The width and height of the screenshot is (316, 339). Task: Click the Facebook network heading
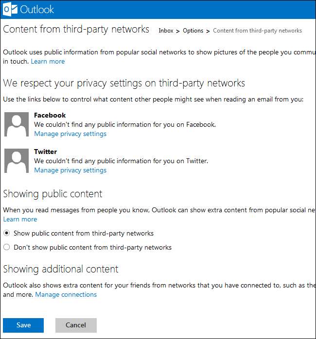coord(50,115)
